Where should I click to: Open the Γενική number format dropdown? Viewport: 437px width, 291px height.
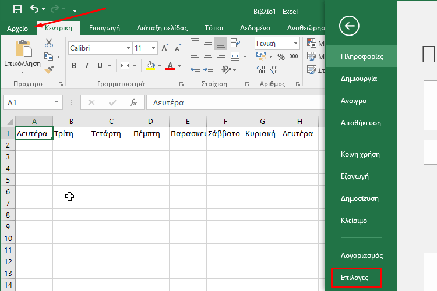click(x=296, y=43)
